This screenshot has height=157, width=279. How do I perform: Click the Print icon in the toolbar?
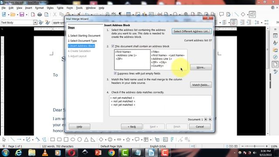coord(40,14)
